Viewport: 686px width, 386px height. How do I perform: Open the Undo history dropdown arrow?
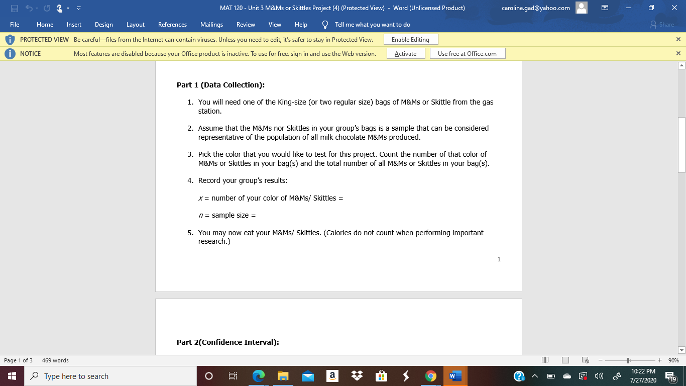click(x=36, y=8)
